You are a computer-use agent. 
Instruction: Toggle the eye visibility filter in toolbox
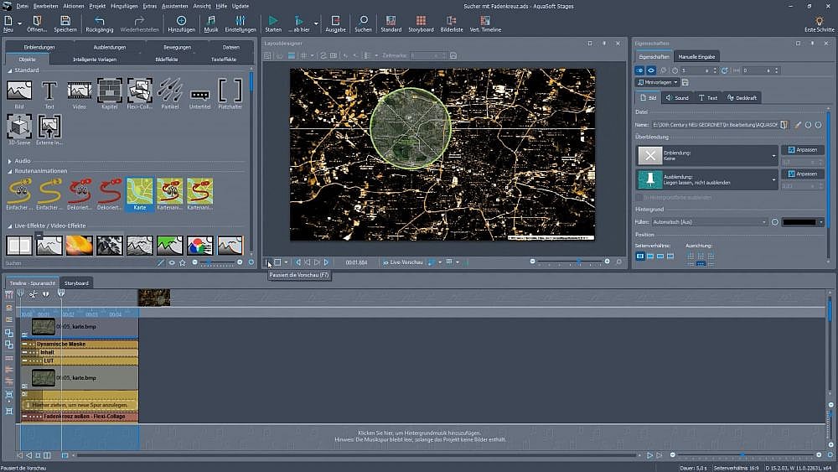(172, 262)
